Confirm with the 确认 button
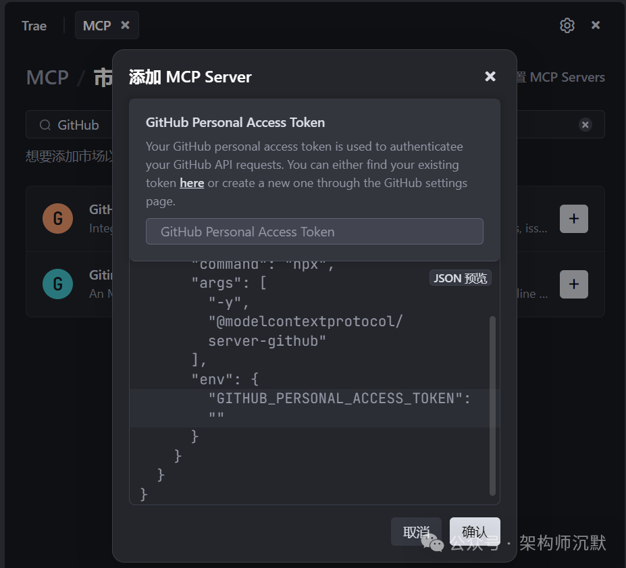The image size is (626, 568). tap(475, 532)
